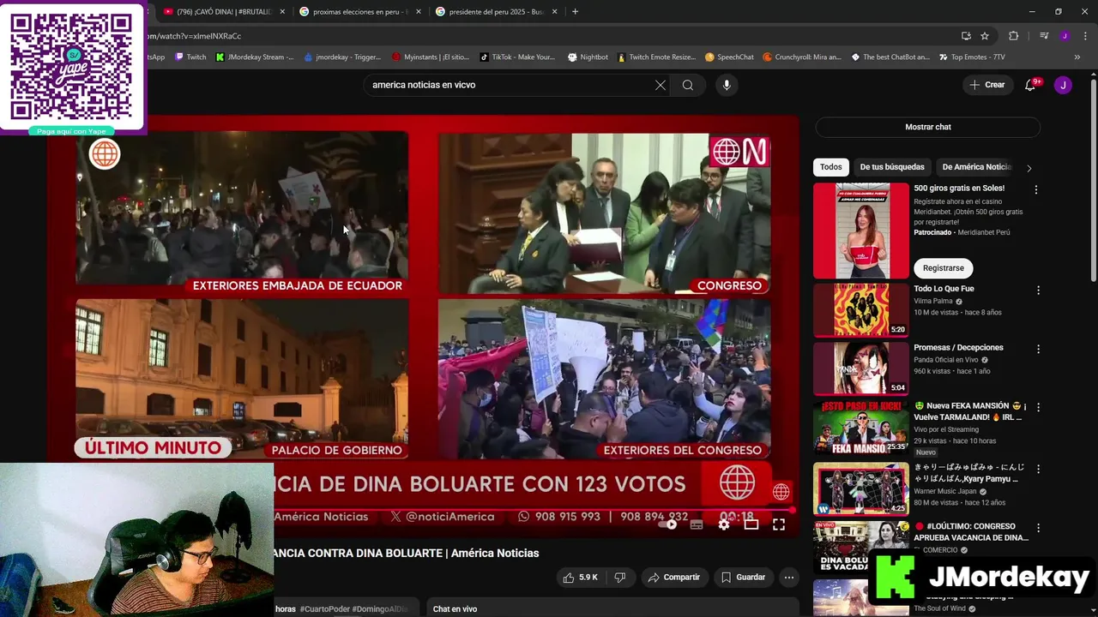The image size is (1098, 617).
Task: Open 'Promesas / Decepciones' video thumbnail
Action: (860, 368)
